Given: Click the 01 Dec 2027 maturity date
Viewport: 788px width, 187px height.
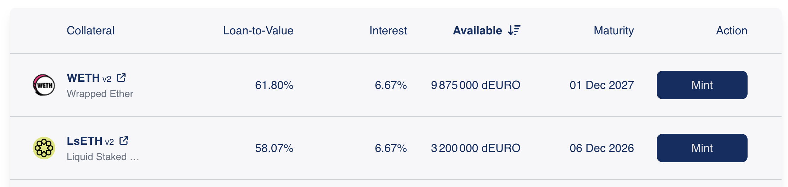Looking at the screenshot, I should (x=601, y=85).
